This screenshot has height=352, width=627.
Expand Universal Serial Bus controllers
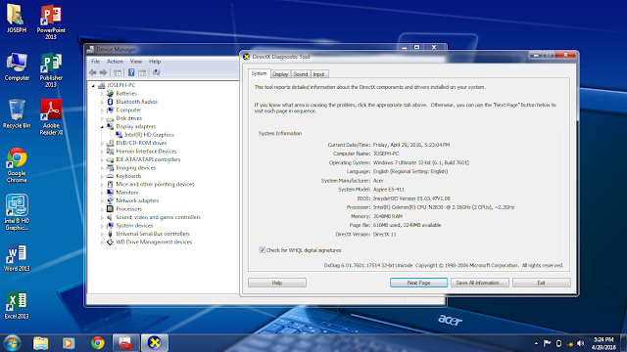102,234
